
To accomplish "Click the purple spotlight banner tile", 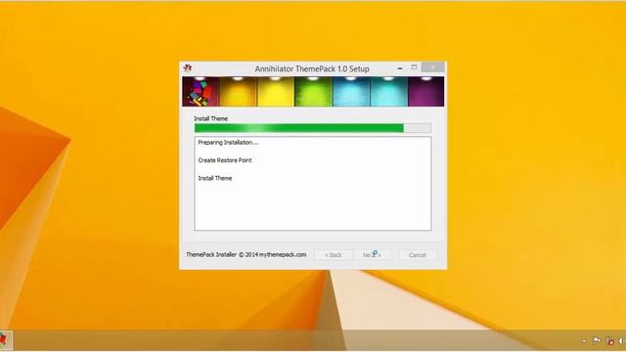I will tap(426, 92).
